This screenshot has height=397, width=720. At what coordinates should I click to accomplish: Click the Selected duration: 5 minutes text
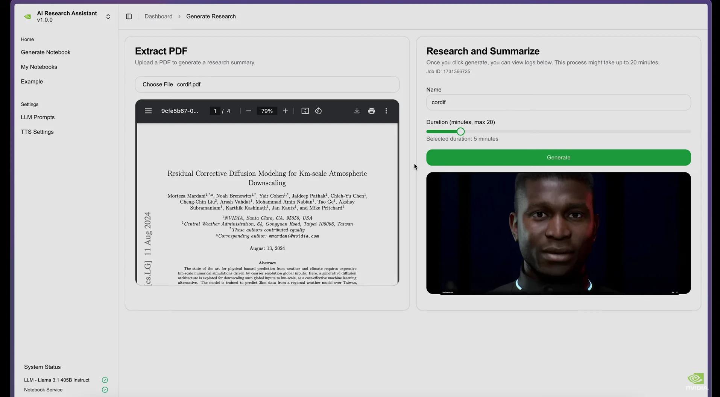click(x=462, y=139)
